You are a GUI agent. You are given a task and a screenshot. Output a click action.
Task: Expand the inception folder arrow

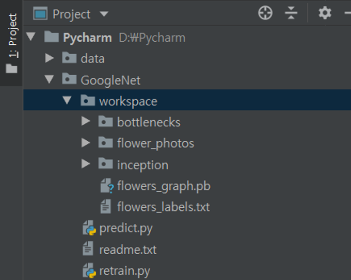pyautogui.click(x=86, y=163)
